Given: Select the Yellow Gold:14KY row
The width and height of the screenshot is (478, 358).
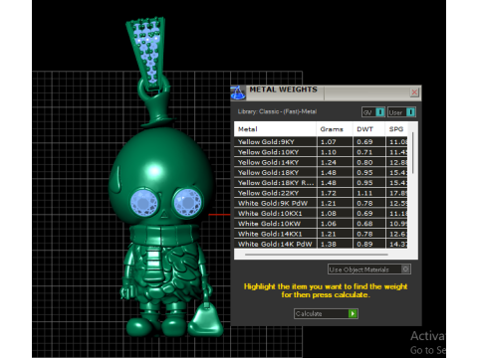Looking at the screenshot, I should point(321,162).
